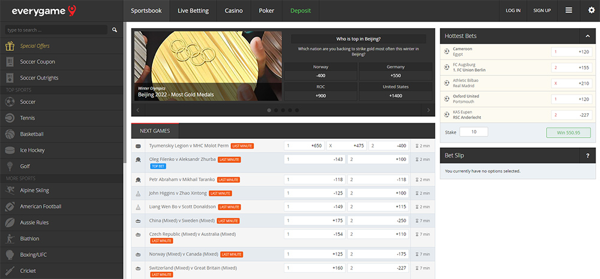Select the Cricket icon
This screenshot has width=600, height=279.
click(x=10, y=271)
